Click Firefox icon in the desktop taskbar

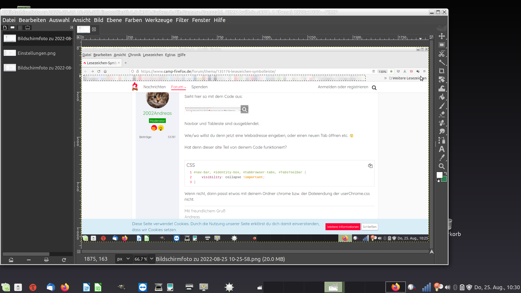click(x=65, y=287)
